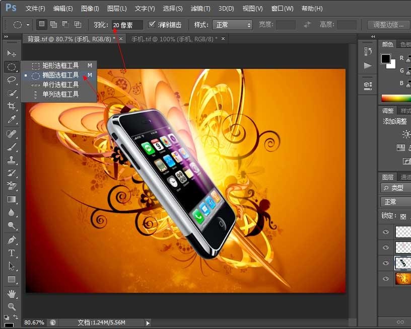
Task: Select the Pen tool
Action: pos(11,240)
